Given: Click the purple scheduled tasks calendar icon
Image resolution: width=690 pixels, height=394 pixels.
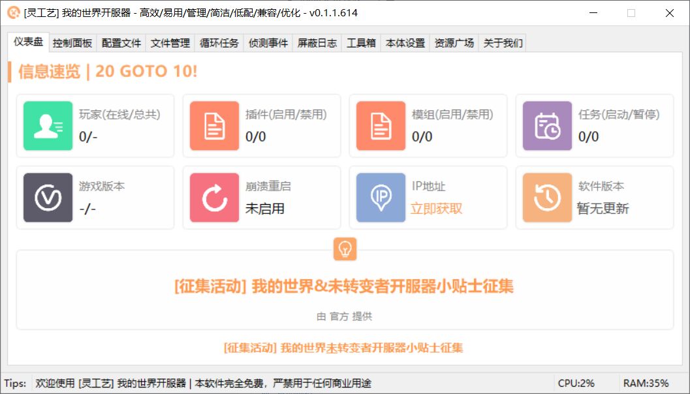Looking at the screenshot, I should pyautogui.click(x=547, y=126).
